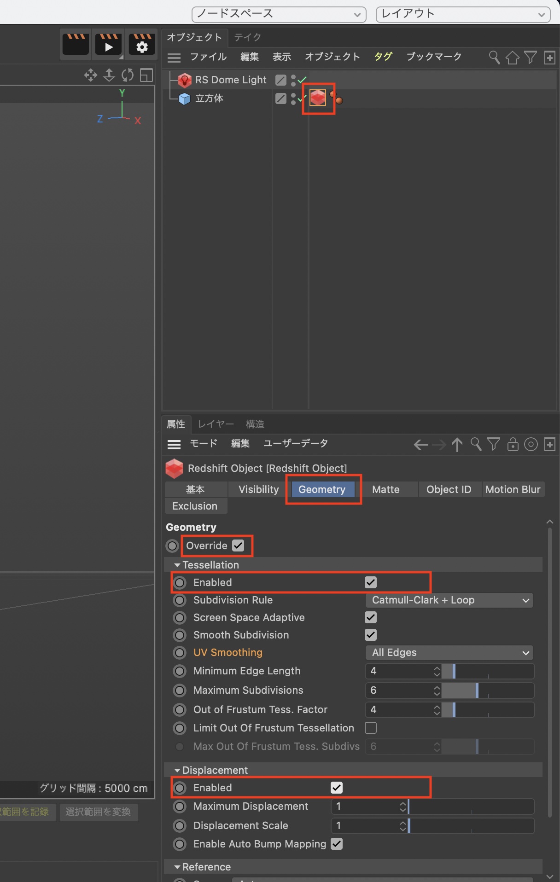Click the Redshift Object tag on the cube
560x882 pixels.
(x=318, y=98)
